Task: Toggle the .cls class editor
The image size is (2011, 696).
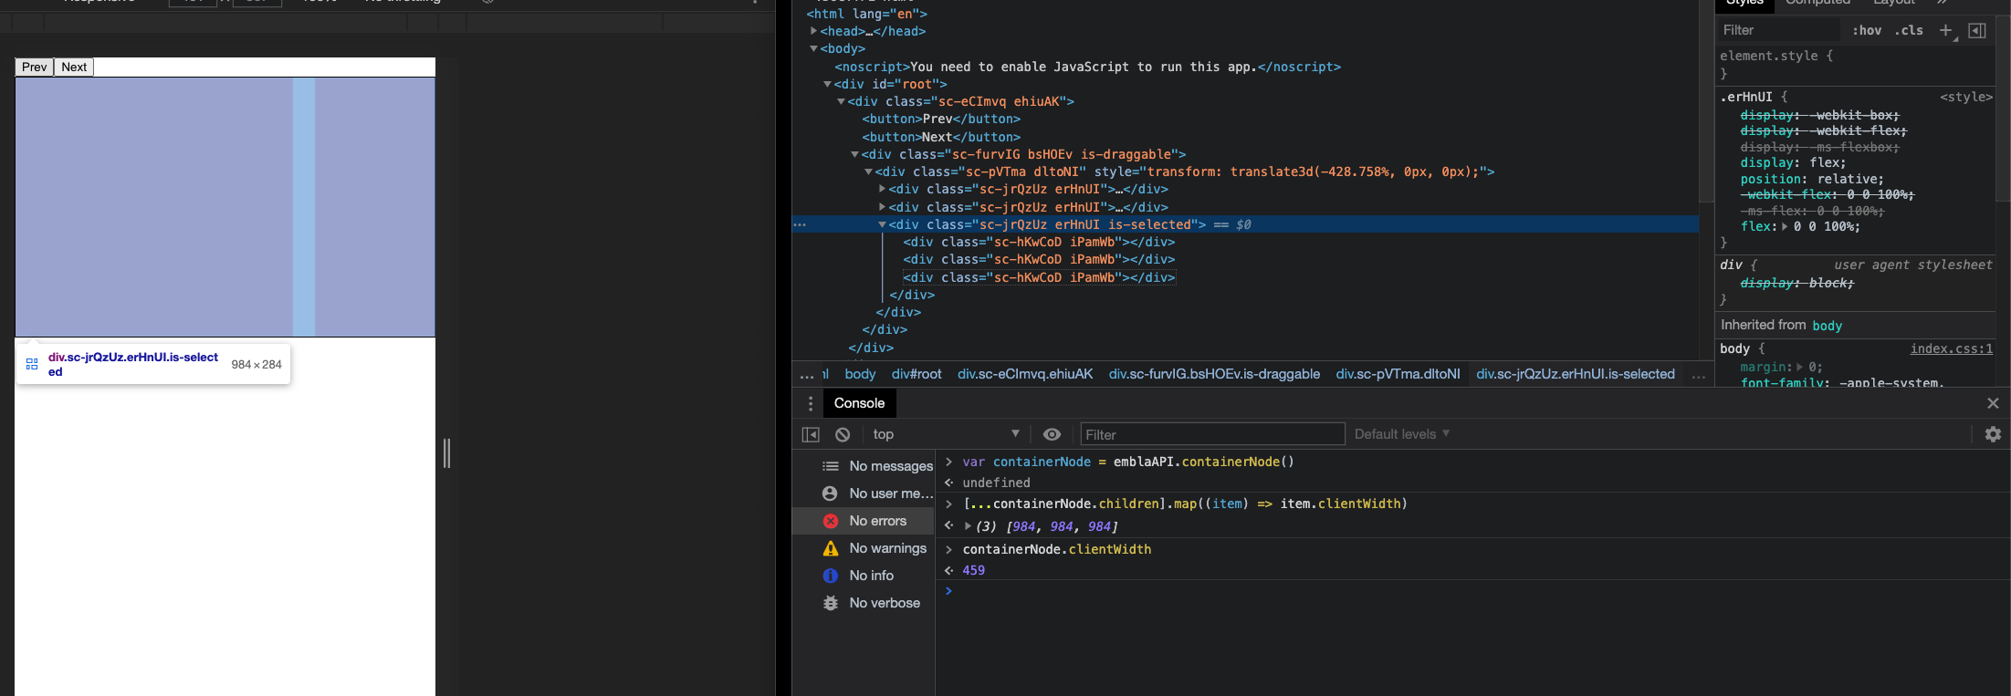Action: point(1909,30)
